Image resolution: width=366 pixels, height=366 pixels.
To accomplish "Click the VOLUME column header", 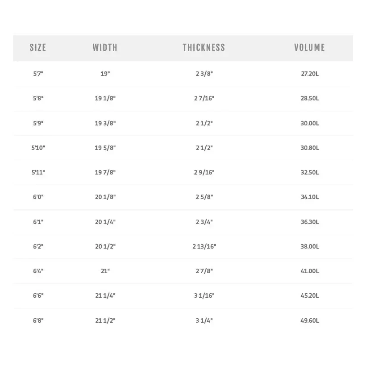I will [x=309, y=47].
